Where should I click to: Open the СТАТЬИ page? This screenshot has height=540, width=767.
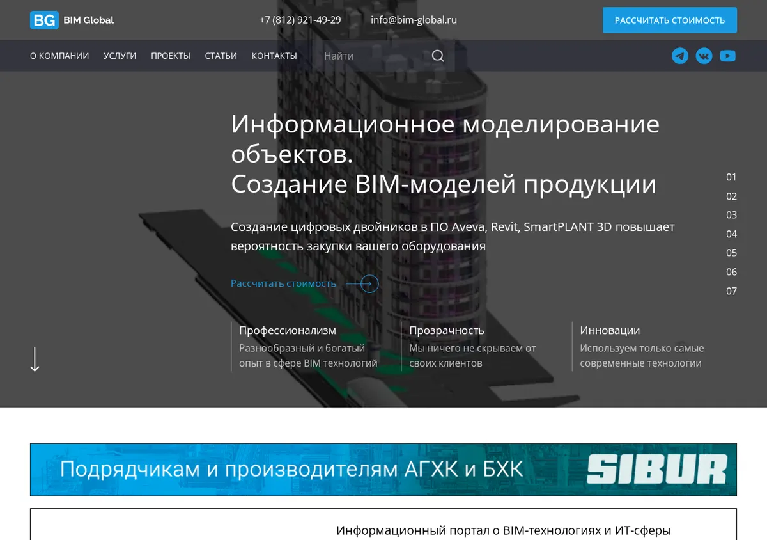coord(221,56)
